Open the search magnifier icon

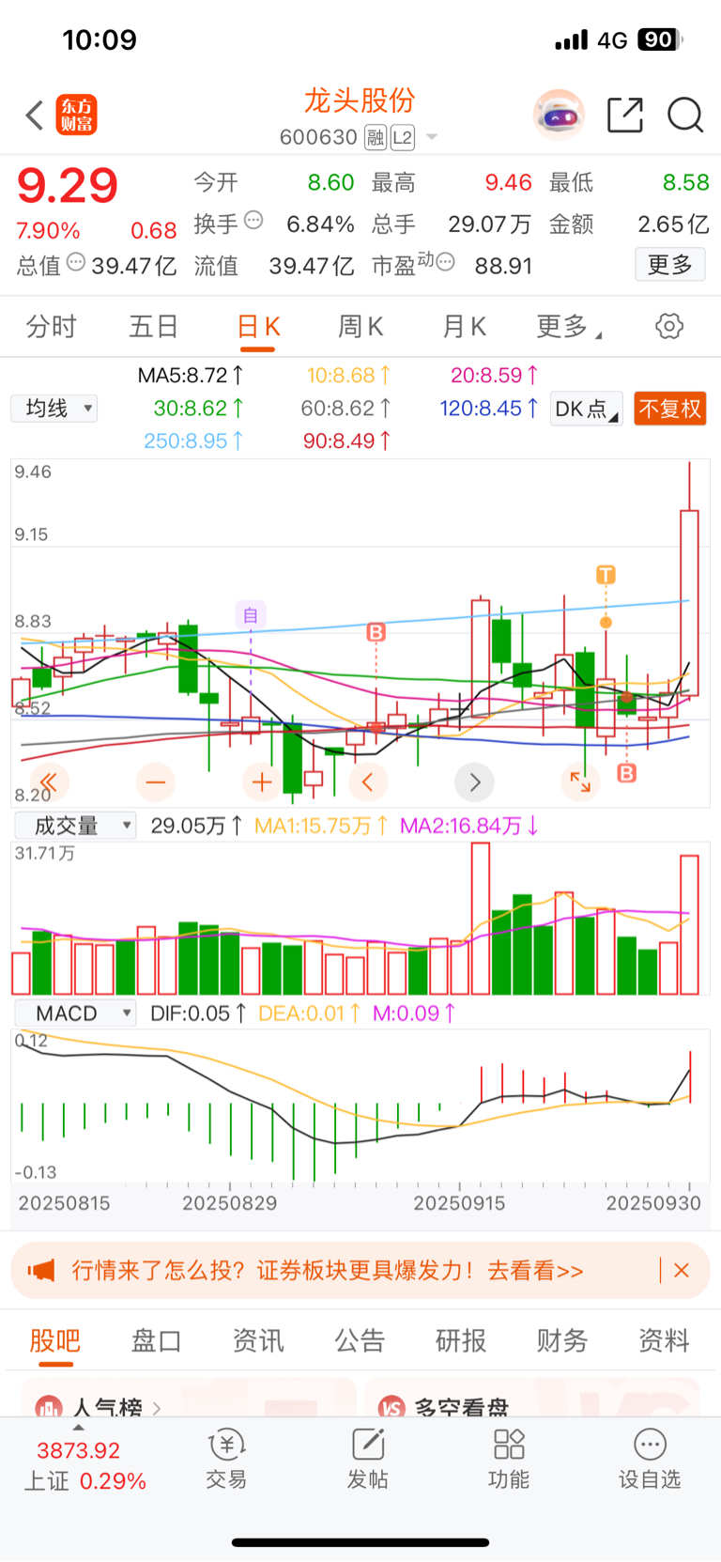coord(685,115)
